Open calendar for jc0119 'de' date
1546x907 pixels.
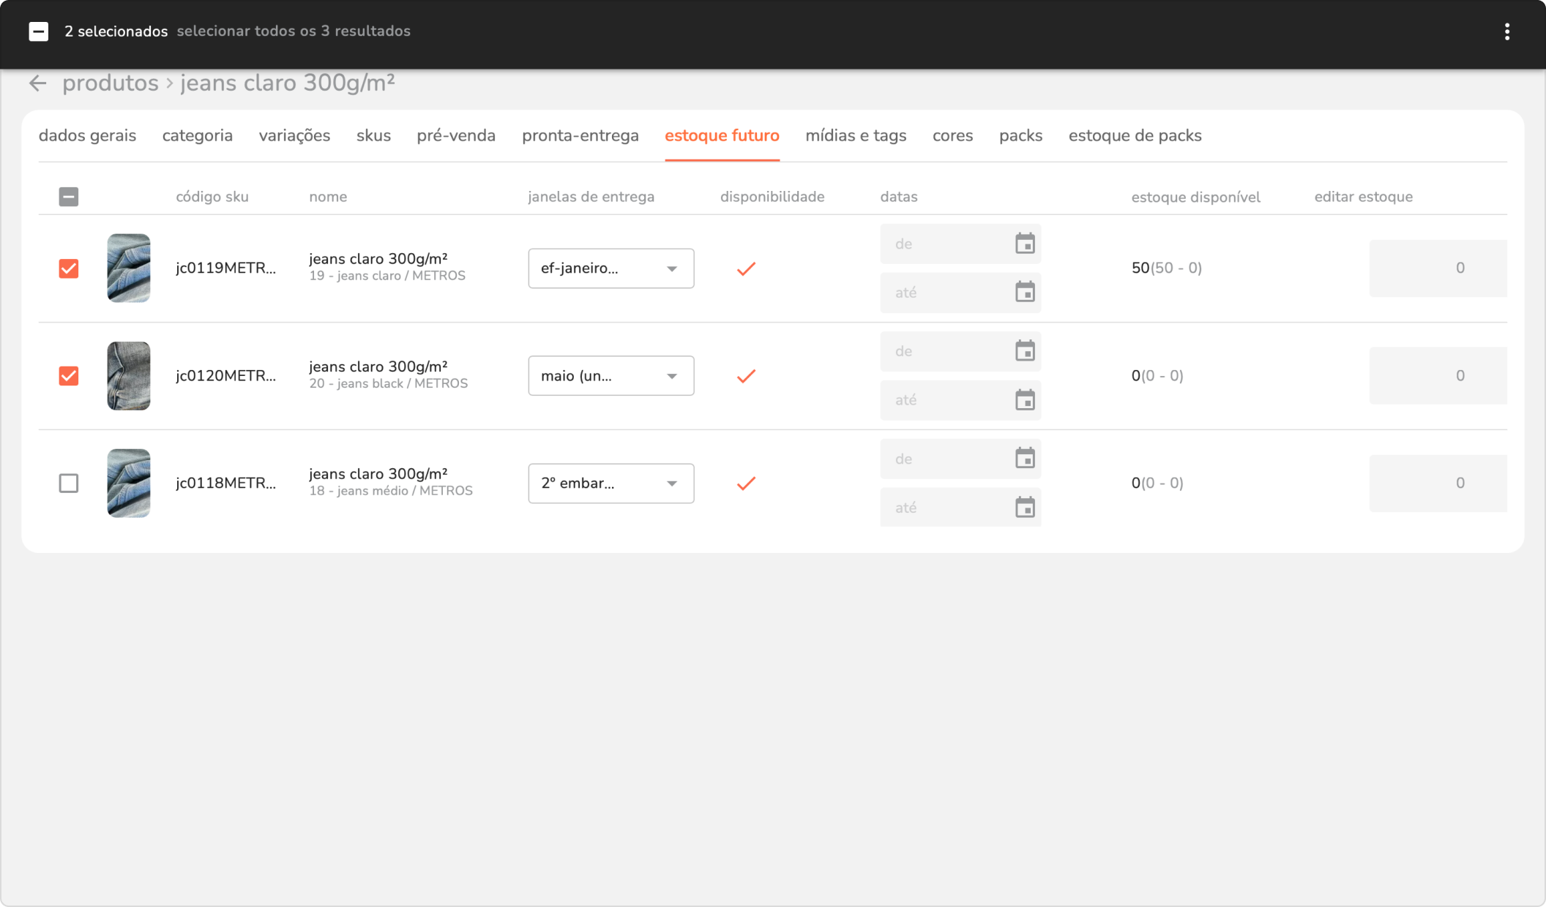tap(1025, 244)
